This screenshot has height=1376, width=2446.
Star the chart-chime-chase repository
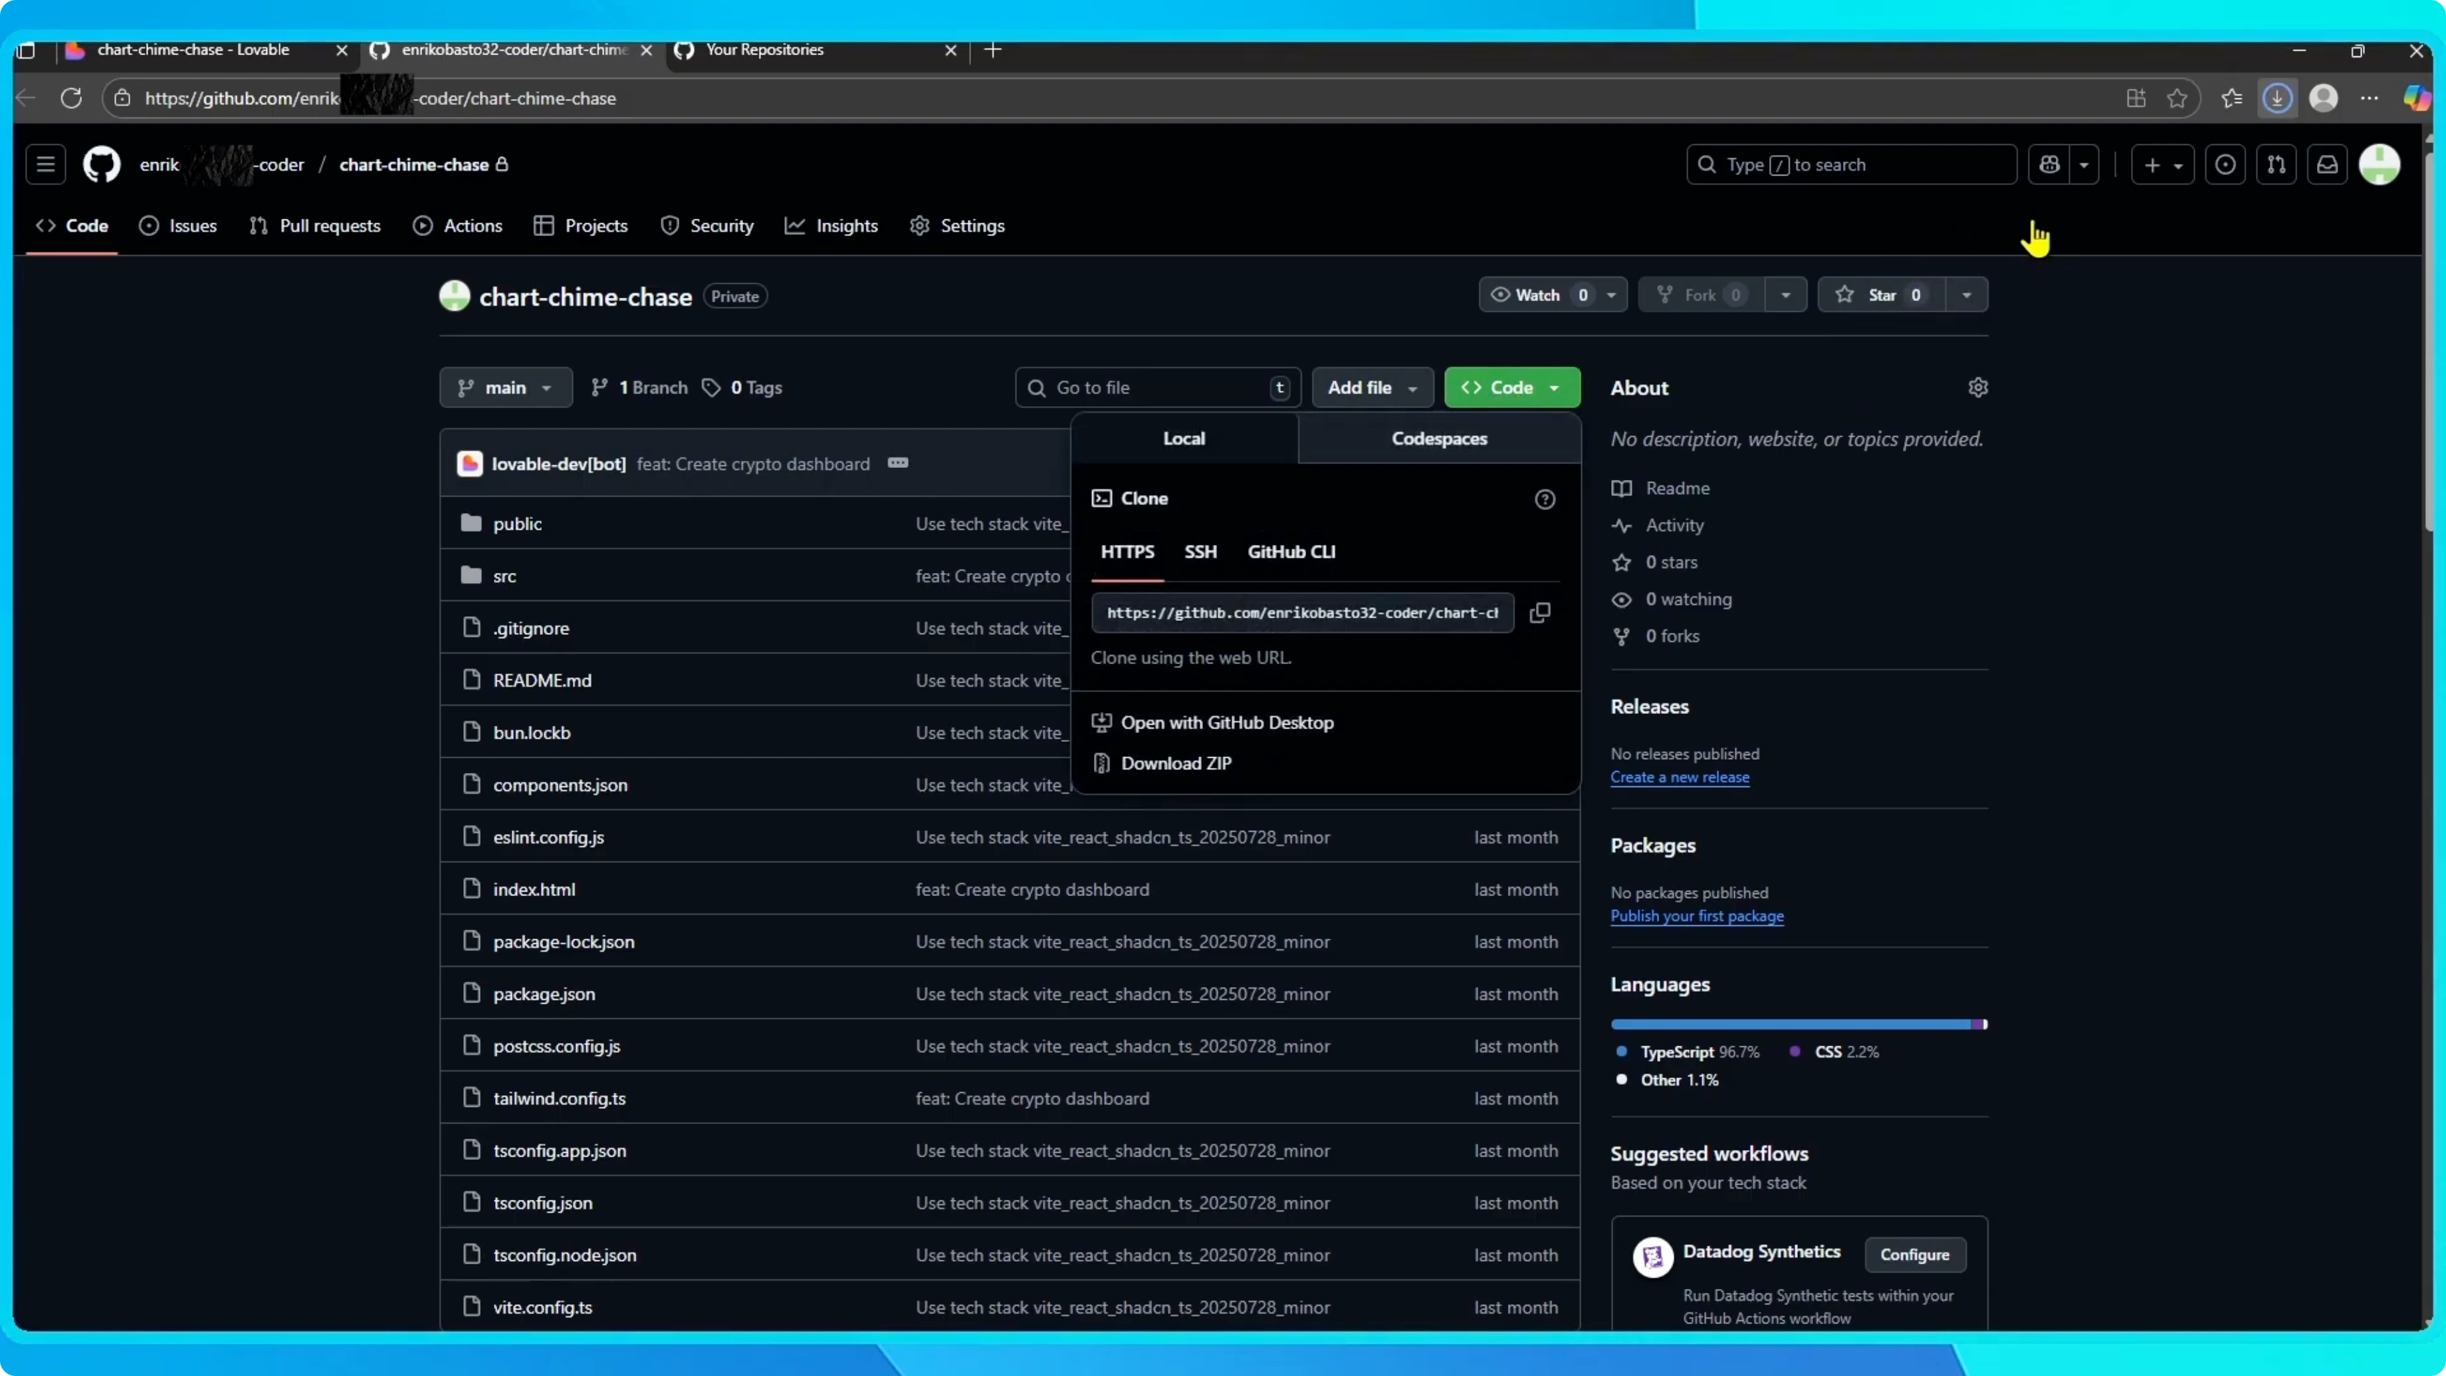[1880, 294]
